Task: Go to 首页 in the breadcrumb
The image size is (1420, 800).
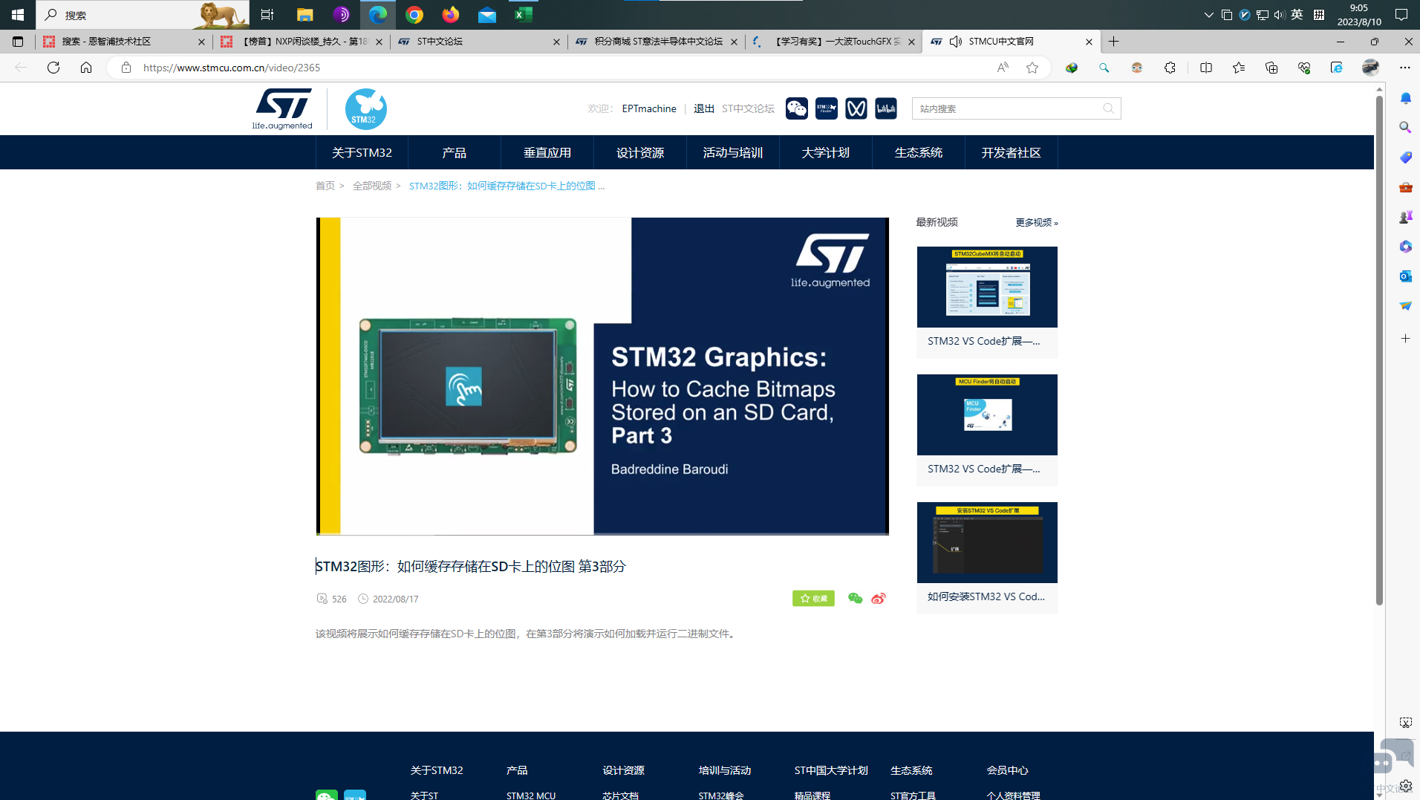Action: click(325, 186)
